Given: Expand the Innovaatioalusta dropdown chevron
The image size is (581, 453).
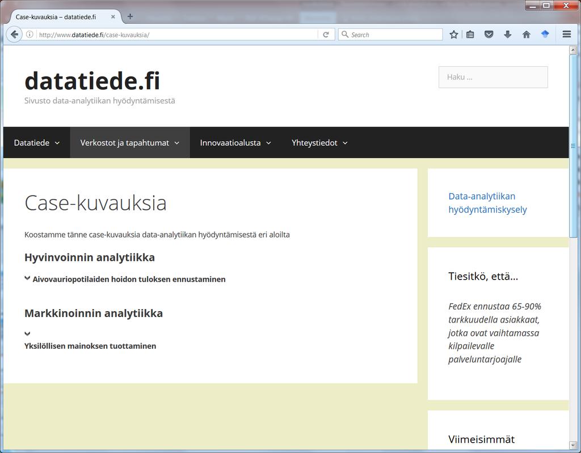Looking at the screenshot, I should 268,143.
